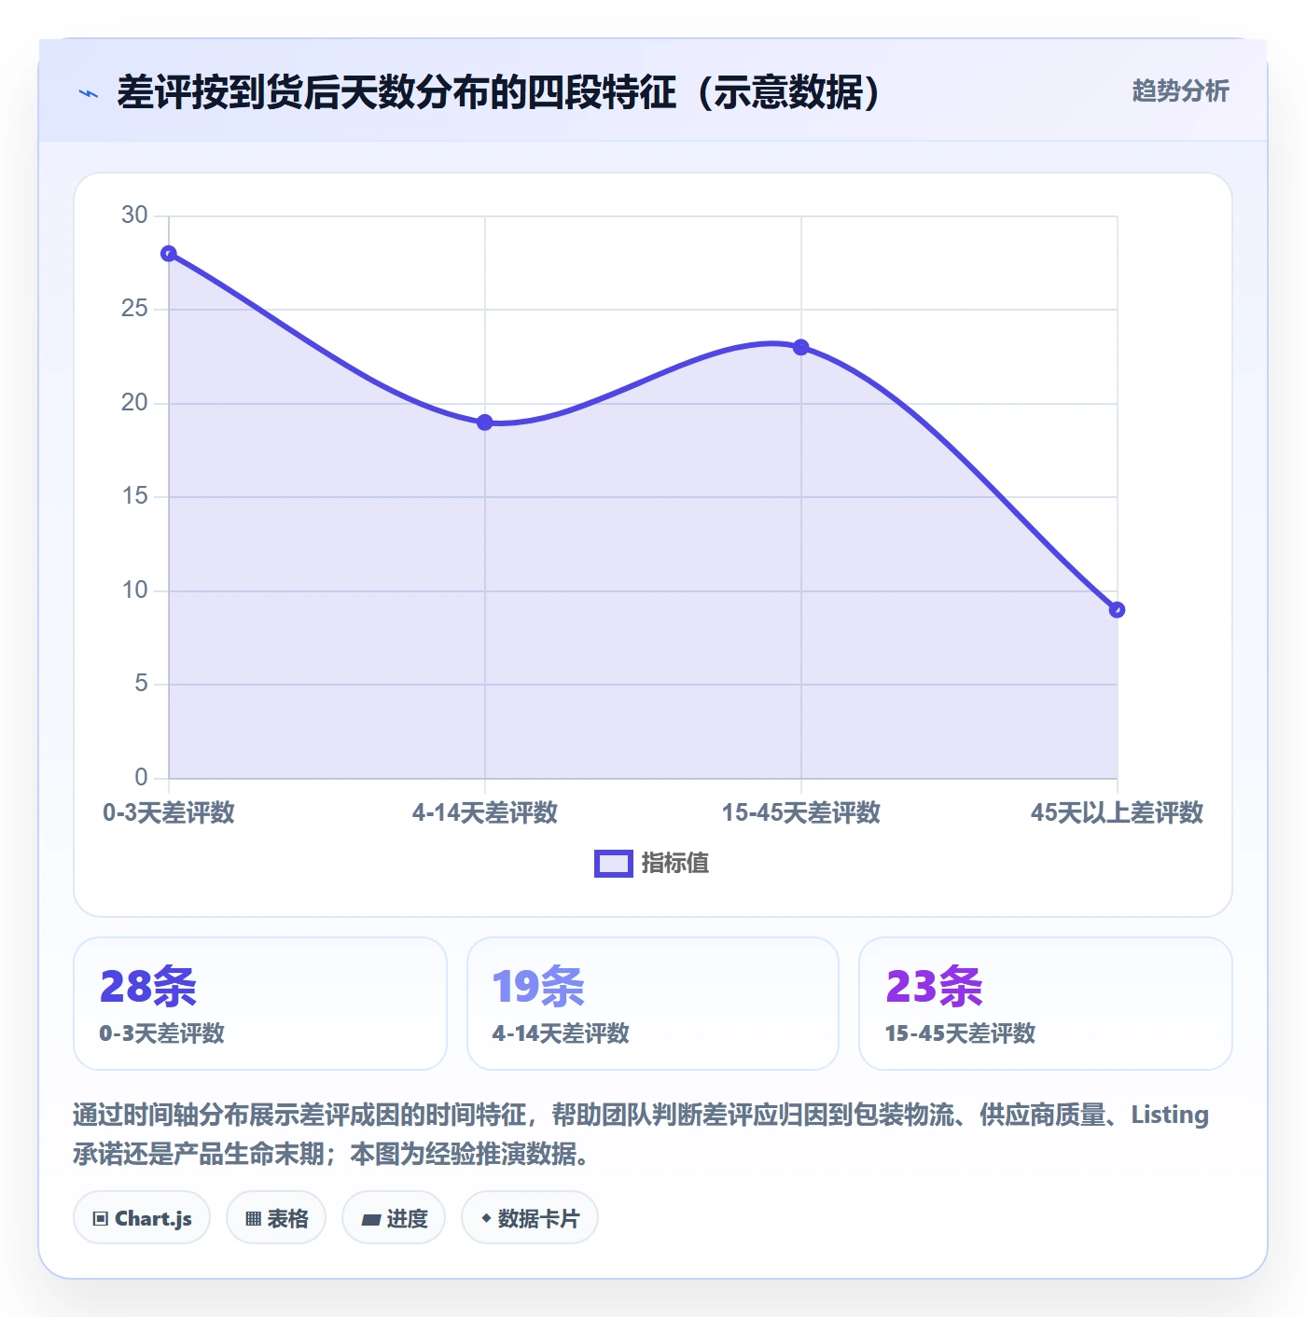1306x1317 pixels.
Task: Click the diamond icon in the 数据卡片 chip
Action: [x=486, y=1218]
